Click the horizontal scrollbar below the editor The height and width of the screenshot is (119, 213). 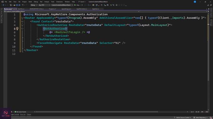(97, 112)
